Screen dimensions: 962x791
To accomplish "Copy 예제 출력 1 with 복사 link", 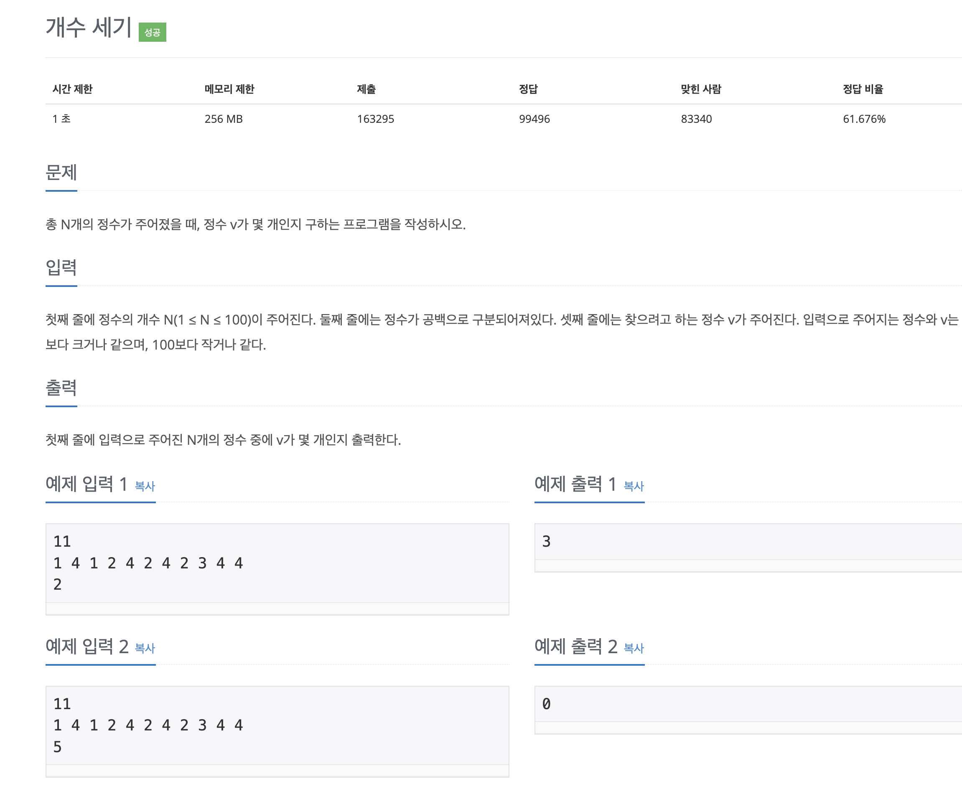I will pyautogui.click(x=633, y=486).
